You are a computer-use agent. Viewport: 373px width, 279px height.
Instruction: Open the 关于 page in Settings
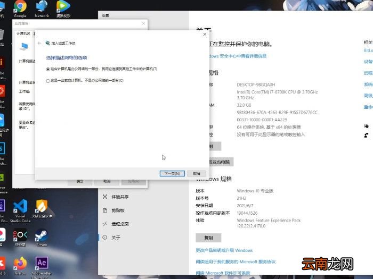point(116,238)
